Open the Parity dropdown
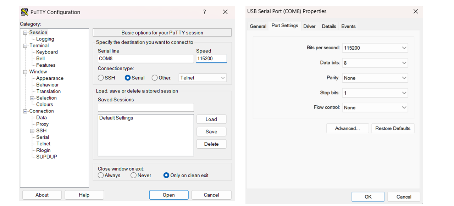 point(375,78)
